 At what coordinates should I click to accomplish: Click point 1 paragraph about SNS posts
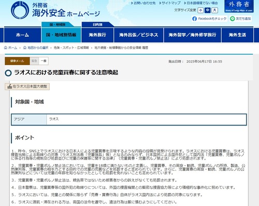[128, 155]
